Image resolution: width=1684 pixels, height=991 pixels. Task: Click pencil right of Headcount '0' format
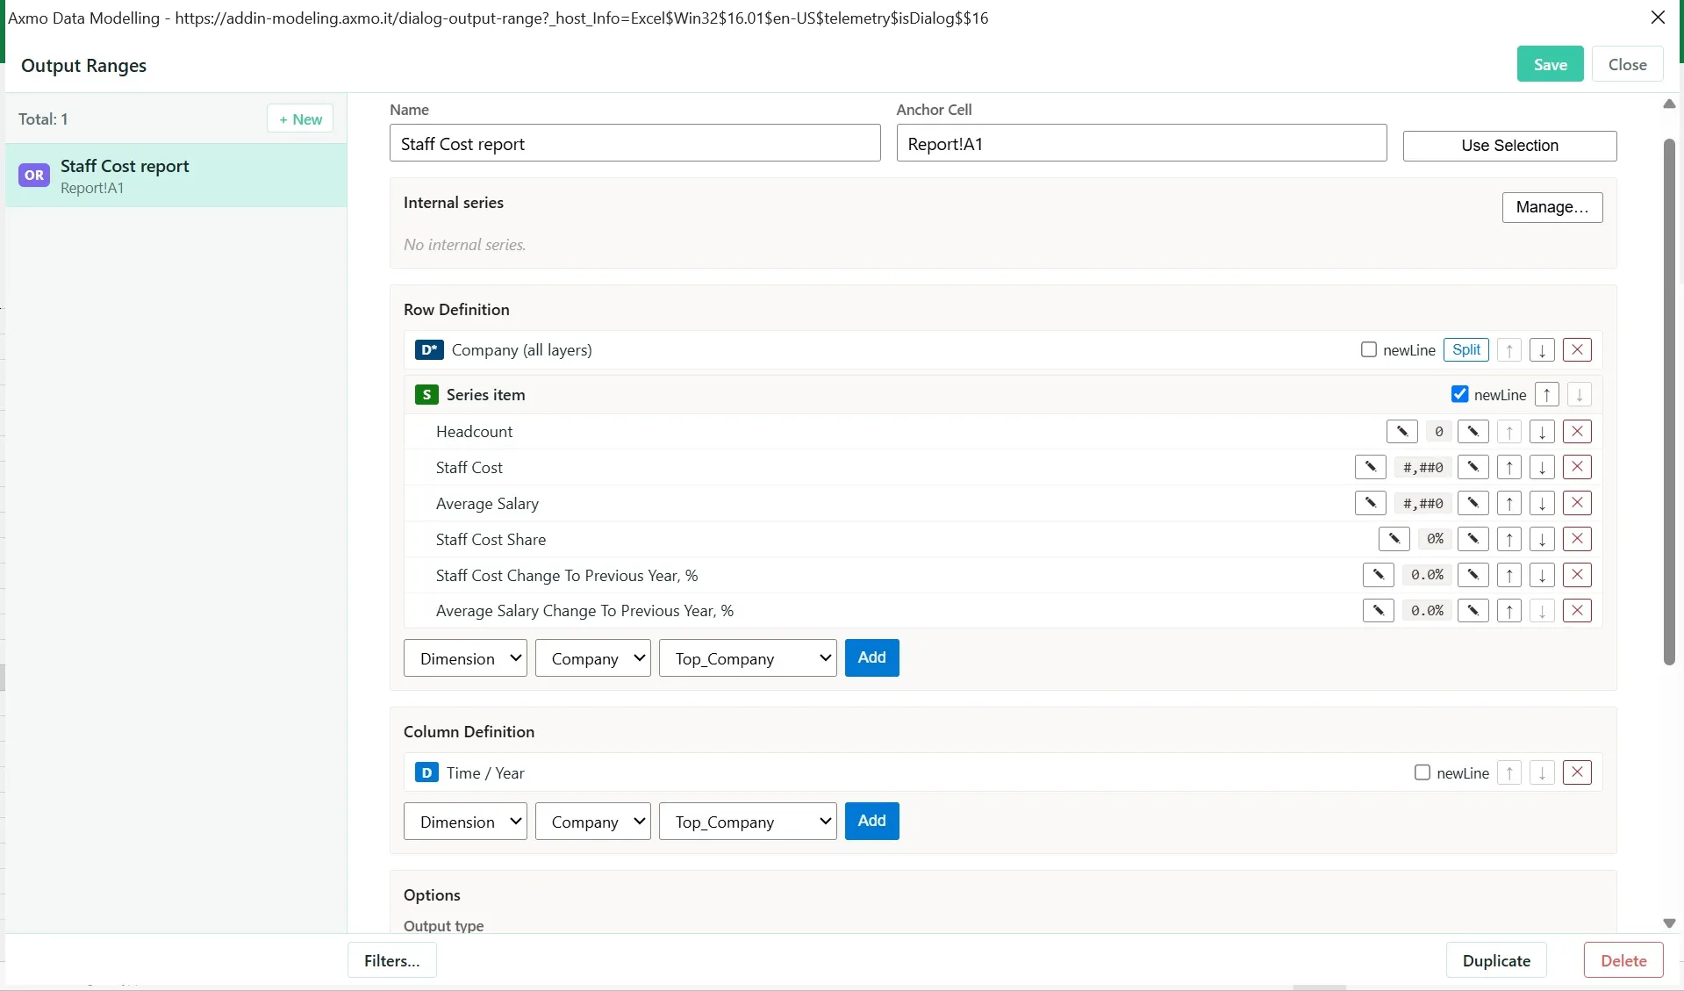[1473, 432]
